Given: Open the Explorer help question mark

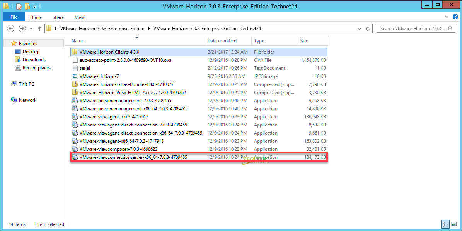Looking at the screenshot, I should [455, 17].
